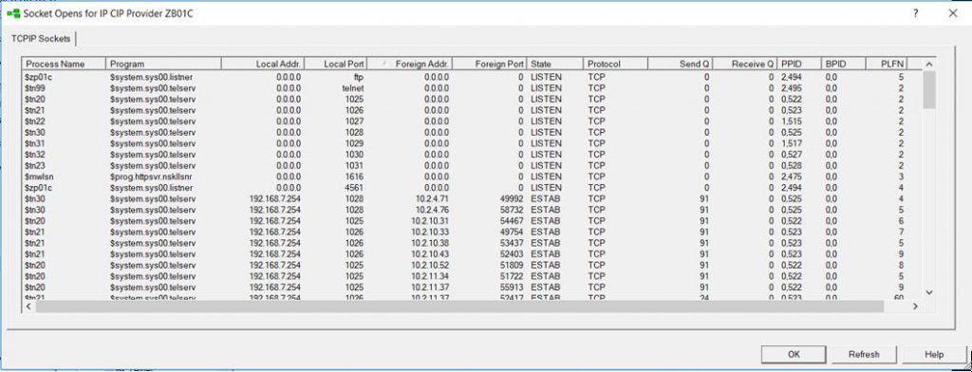Close the Socket Opens dialog with the X
Viewport: 972px width, 372px height.
(953, 13)
